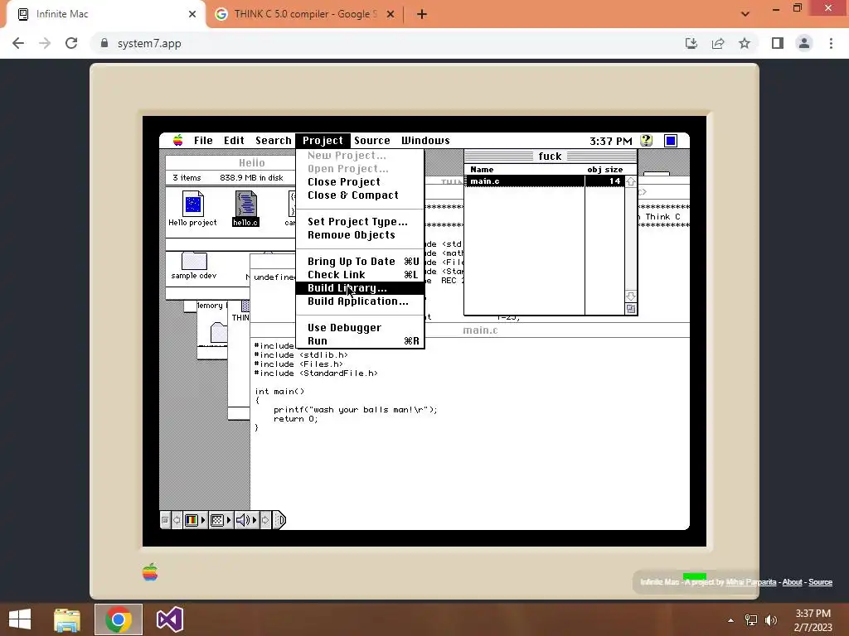This screenshot has width=849, height=636.
Task: Bookmark this page with the star icon
Action: (745, 43)
